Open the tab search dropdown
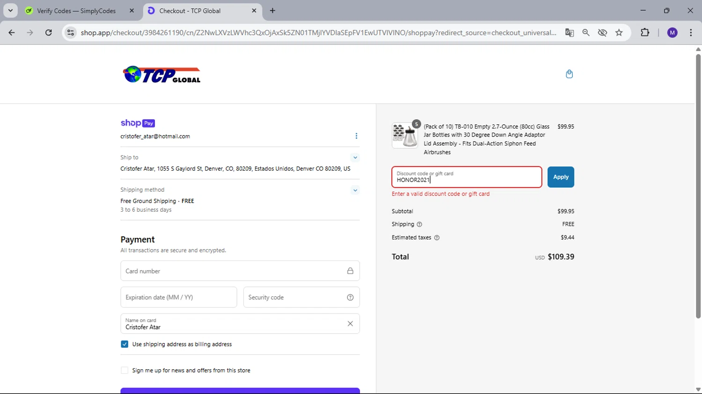Viewport: 702px width, 394px height. 10,11
